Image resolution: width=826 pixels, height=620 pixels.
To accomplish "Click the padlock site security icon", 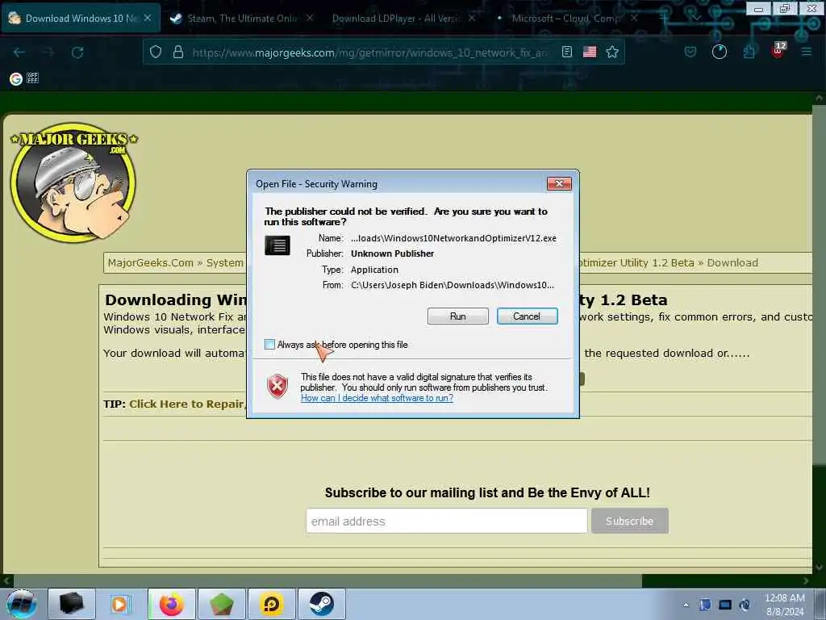I will click(178, 52).
